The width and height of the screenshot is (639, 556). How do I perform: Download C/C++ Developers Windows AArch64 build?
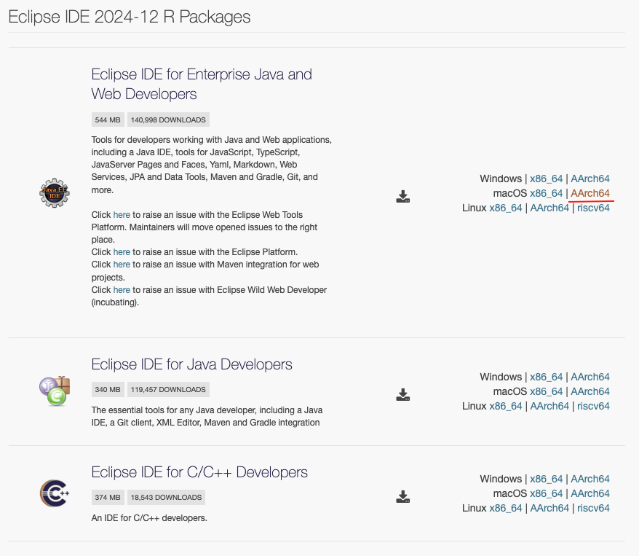point(590,479)
